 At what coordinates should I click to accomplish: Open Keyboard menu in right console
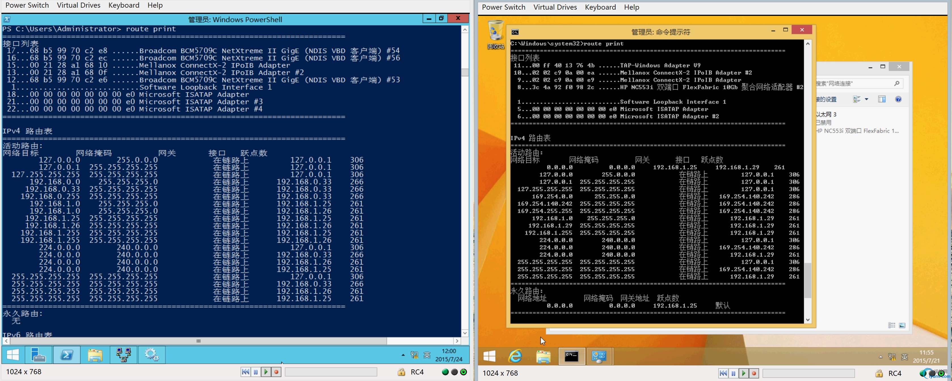tap(600, 7)
